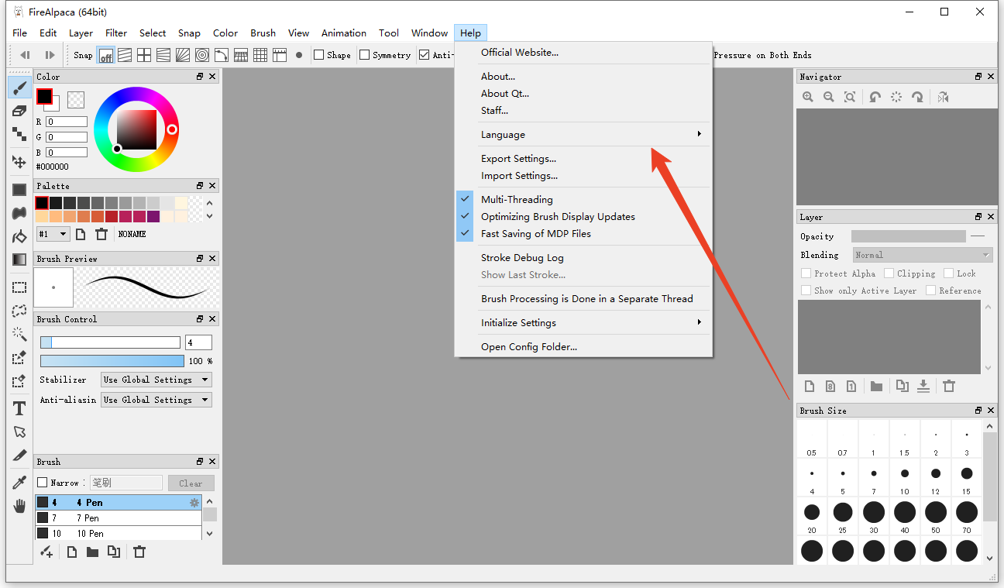
Task: Expand the Language submenu
Action: tap(582, 134)
